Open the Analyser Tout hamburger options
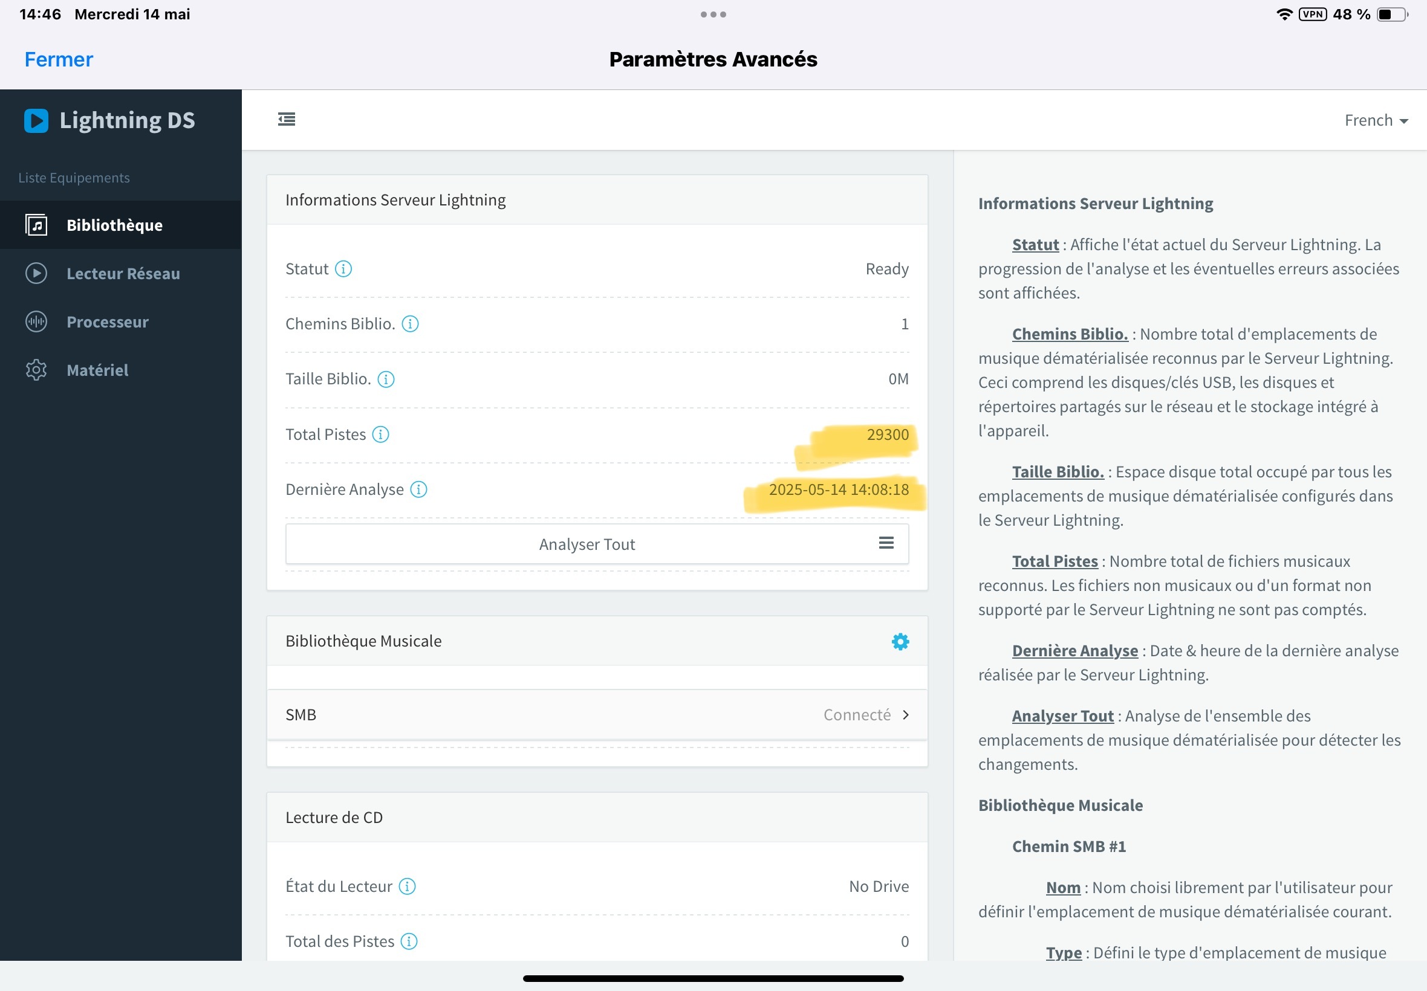This screenshot has width=1427, height=991. point(886,543)
